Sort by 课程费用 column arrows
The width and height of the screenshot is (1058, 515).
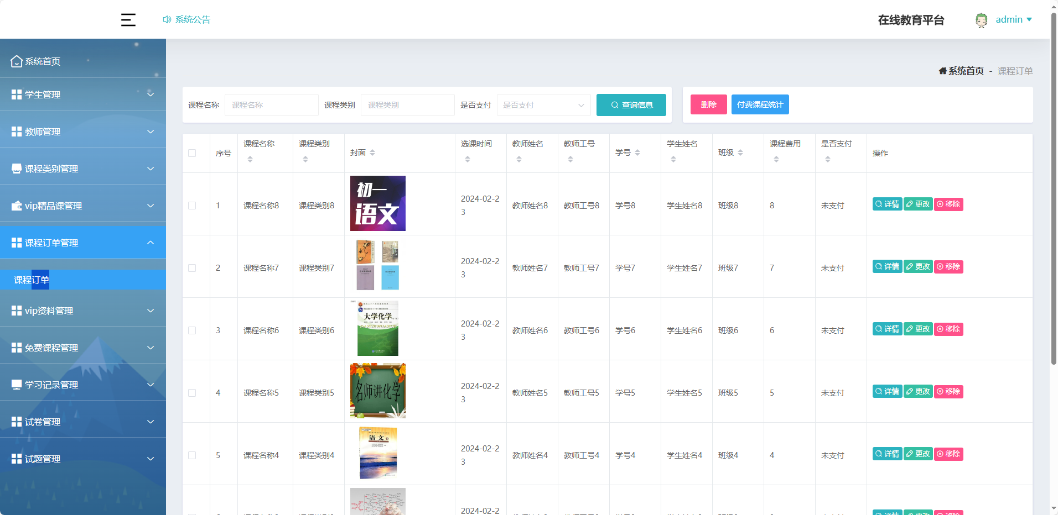point(776,159)
